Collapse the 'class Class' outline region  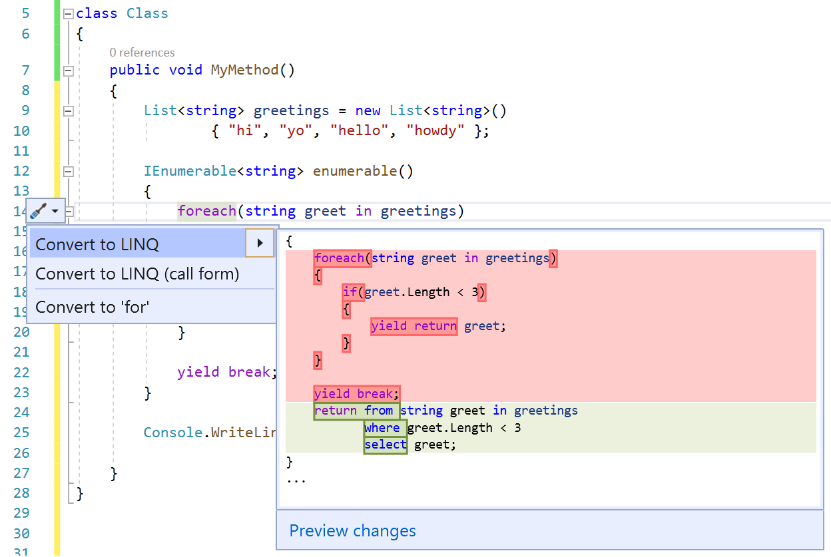click(68, 12)
